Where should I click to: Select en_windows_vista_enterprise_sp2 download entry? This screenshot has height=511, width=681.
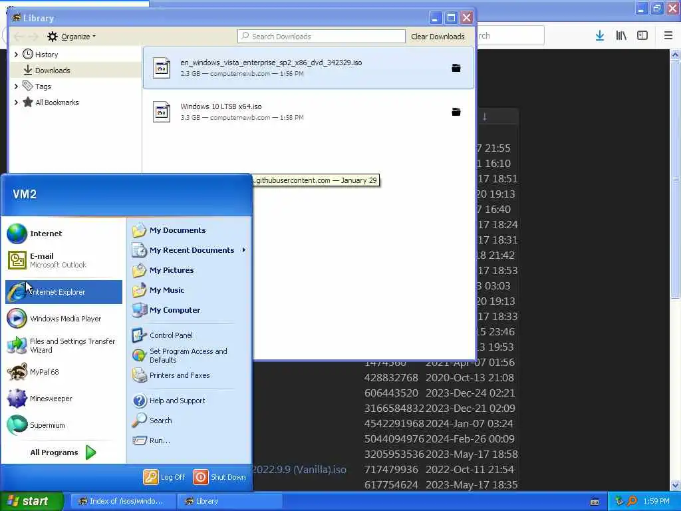pos(309,68)
